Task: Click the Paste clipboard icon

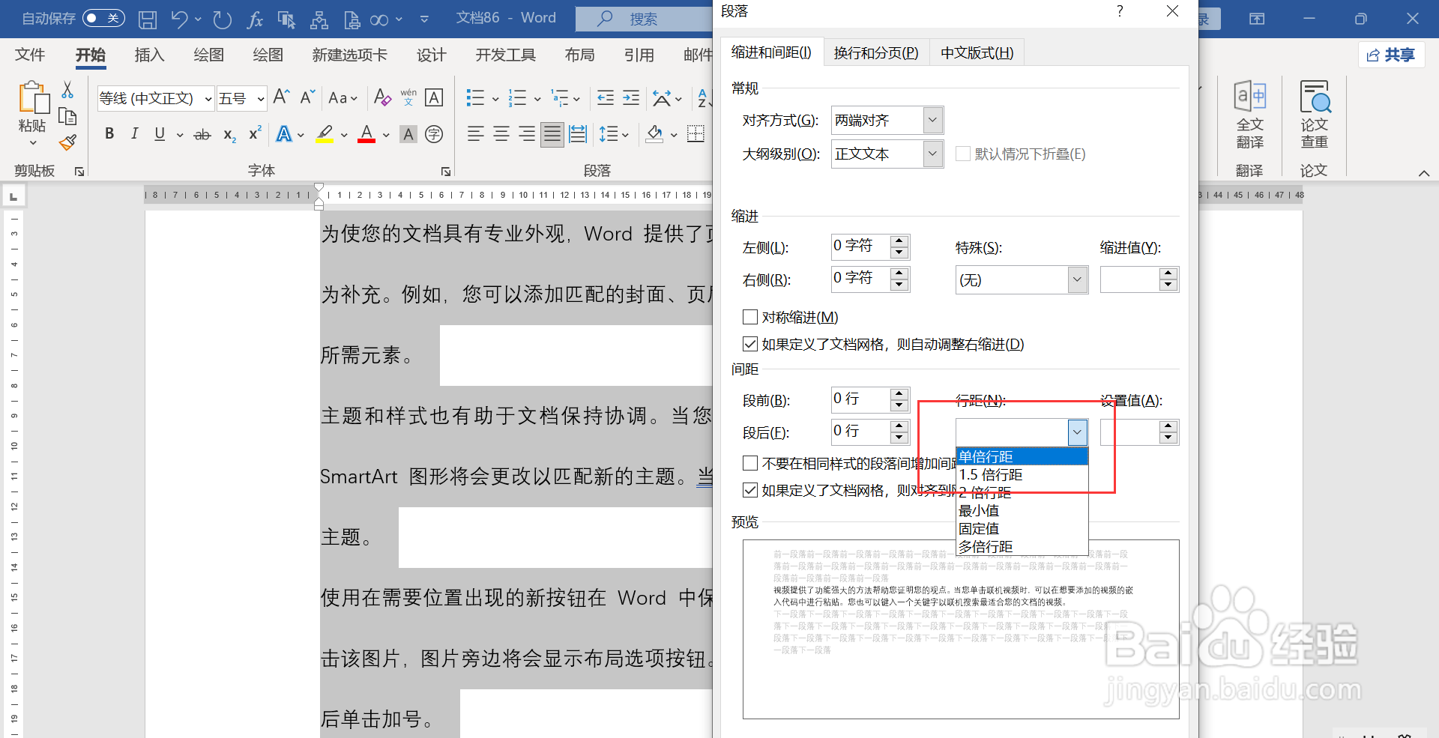Action: tap(32, 98)
